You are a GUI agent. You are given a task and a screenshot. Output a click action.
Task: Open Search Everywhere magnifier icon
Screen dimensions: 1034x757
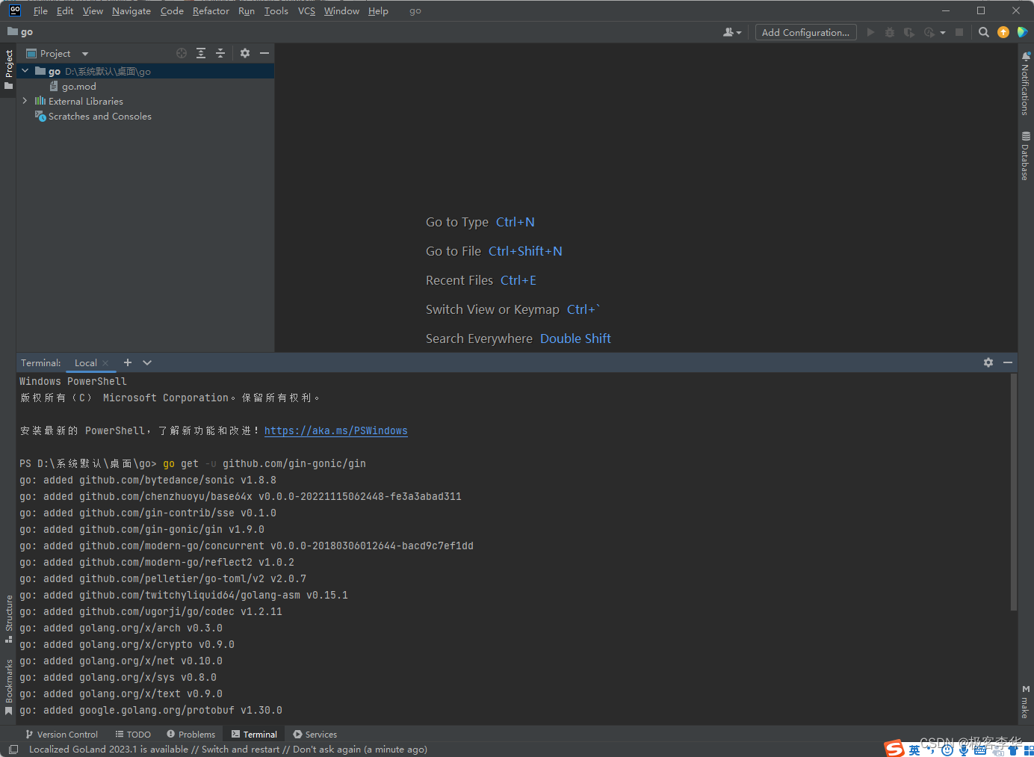pos(984,32)
